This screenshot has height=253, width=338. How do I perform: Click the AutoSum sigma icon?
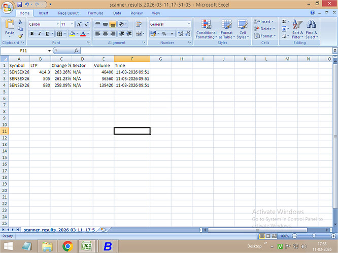[x=284, y=22]
